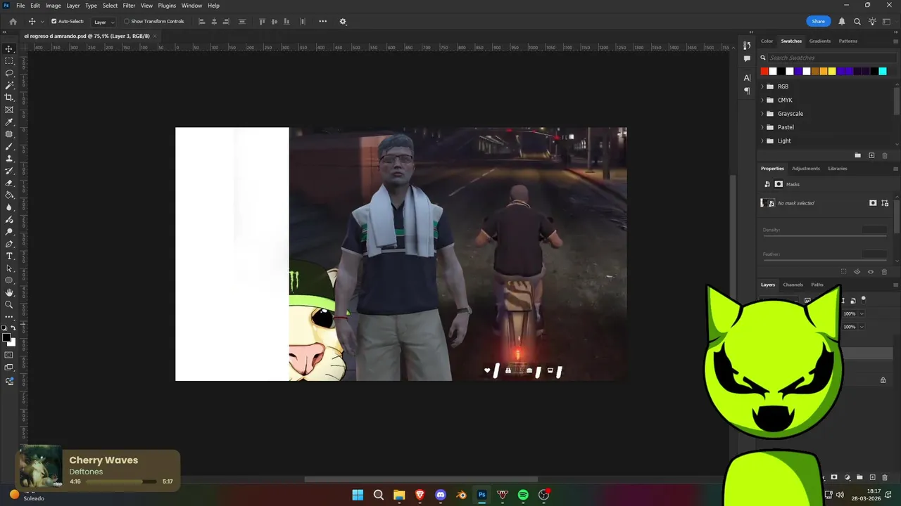Open the Photoshop search magnifier icon
901x506 pixels.
(857, 21)
